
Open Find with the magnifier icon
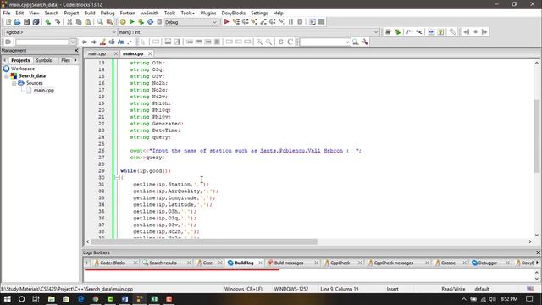coord(100,22)
